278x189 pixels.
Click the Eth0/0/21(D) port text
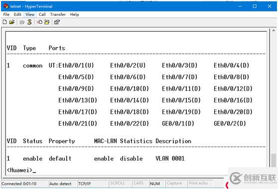click(x=78, y=123)
